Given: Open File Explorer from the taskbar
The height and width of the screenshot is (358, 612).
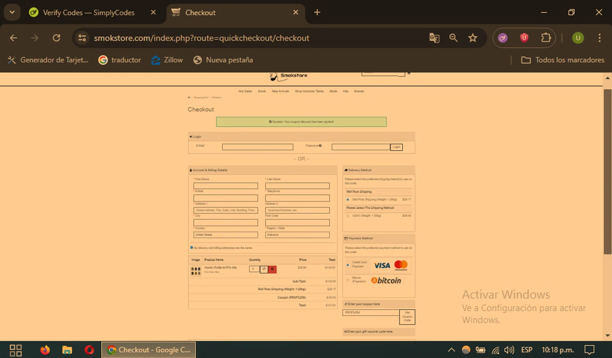Looking at the screenshot, I should click(67, 350).
